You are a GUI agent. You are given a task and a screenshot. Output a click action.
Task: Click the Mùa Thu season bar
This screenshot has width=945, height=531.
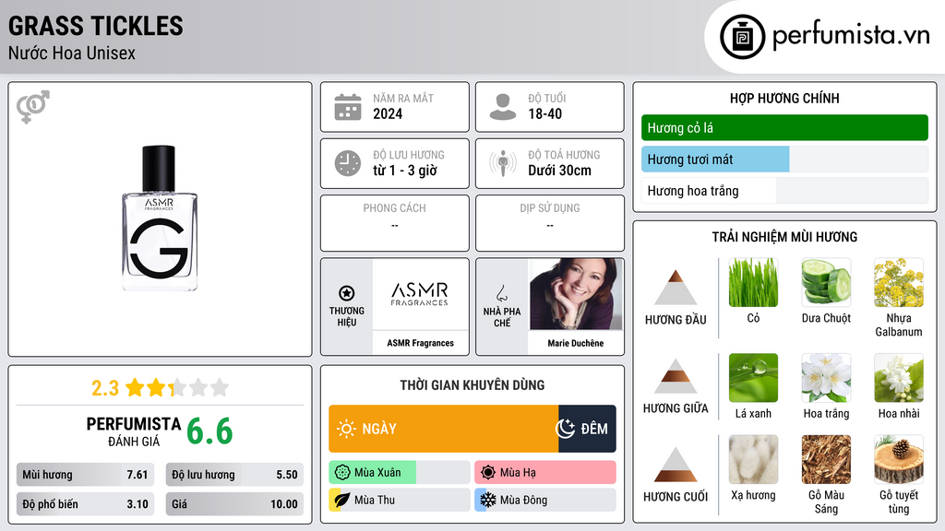[x=400, y=500]
